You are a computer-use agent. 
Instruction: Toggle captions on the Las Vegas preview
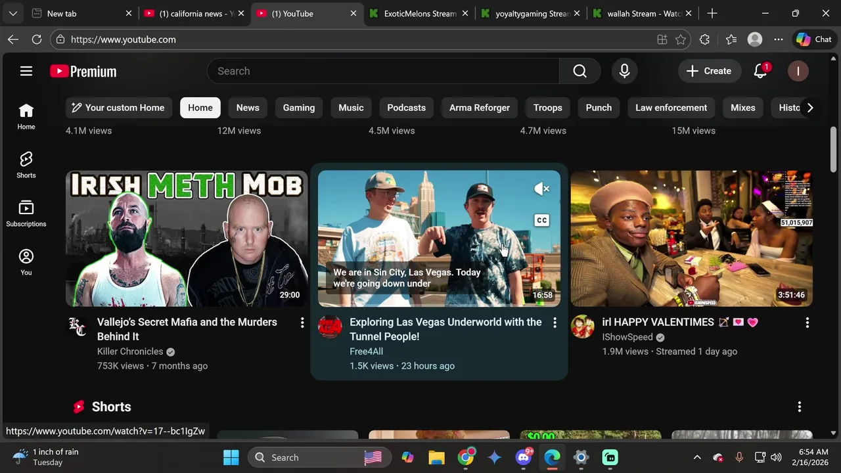pyautogui.click(x=542, y=220)
